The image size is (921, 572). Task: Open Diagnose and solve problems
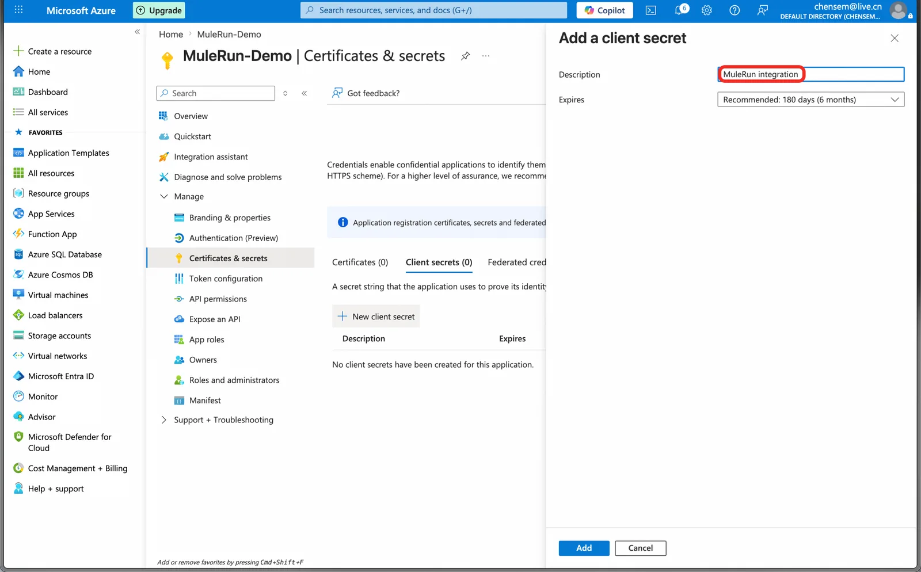(x=228, y=177)
